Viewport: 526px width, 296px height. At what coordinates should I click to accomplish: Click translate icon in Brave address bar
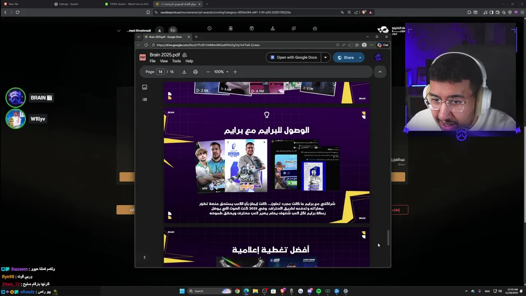[x=342, y=12]
